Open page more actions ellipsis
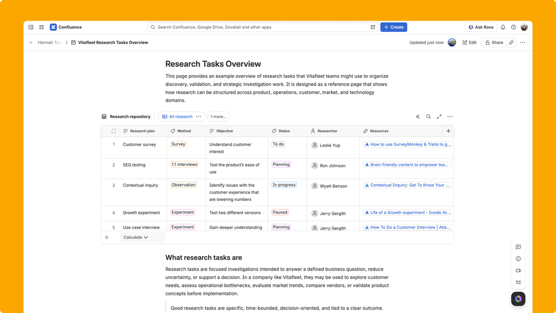This screenshot has width=556, height=313. pyautogui.click(x=522, y=42)
